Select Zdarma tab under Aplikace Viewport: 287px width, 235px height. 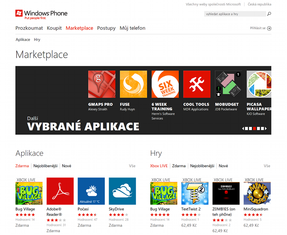22,166
